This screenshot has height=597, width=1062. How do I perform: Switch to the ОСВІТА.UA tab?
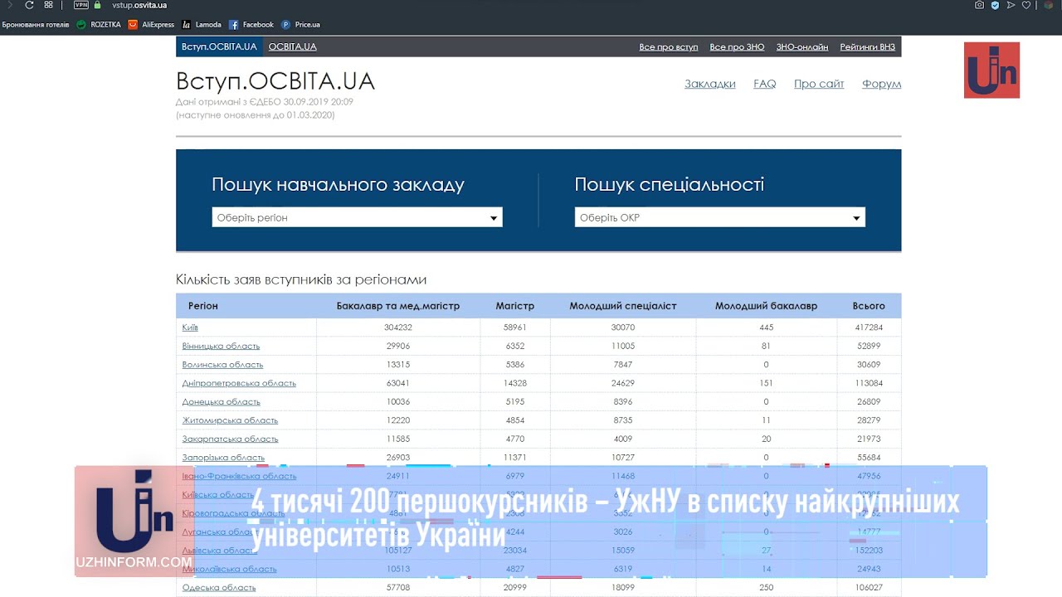(293, 46)
